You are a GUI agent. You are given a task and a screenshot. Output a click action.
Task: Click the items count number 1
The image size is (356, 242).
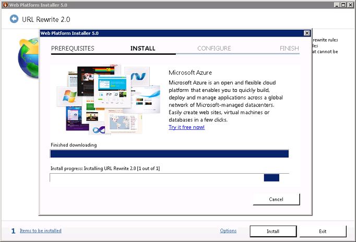click(14, 231)
